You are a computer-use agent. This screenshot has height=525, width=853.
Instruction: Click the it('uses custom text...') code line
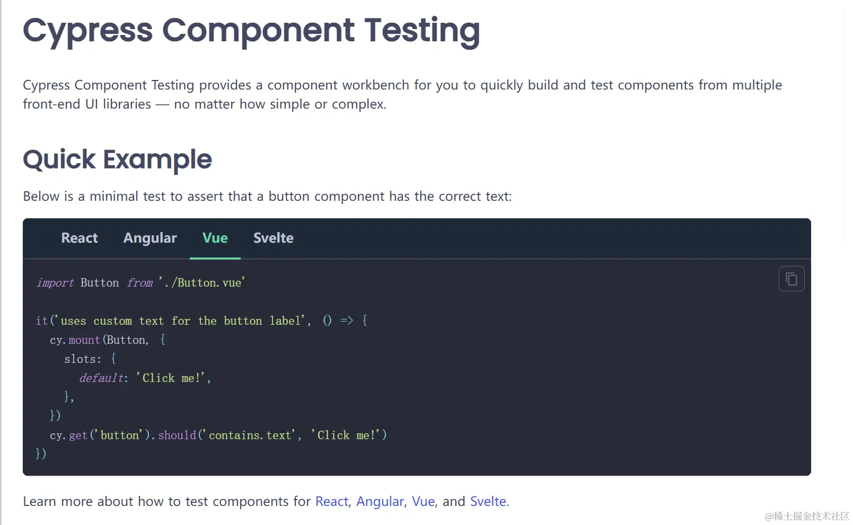pos(201,321)
